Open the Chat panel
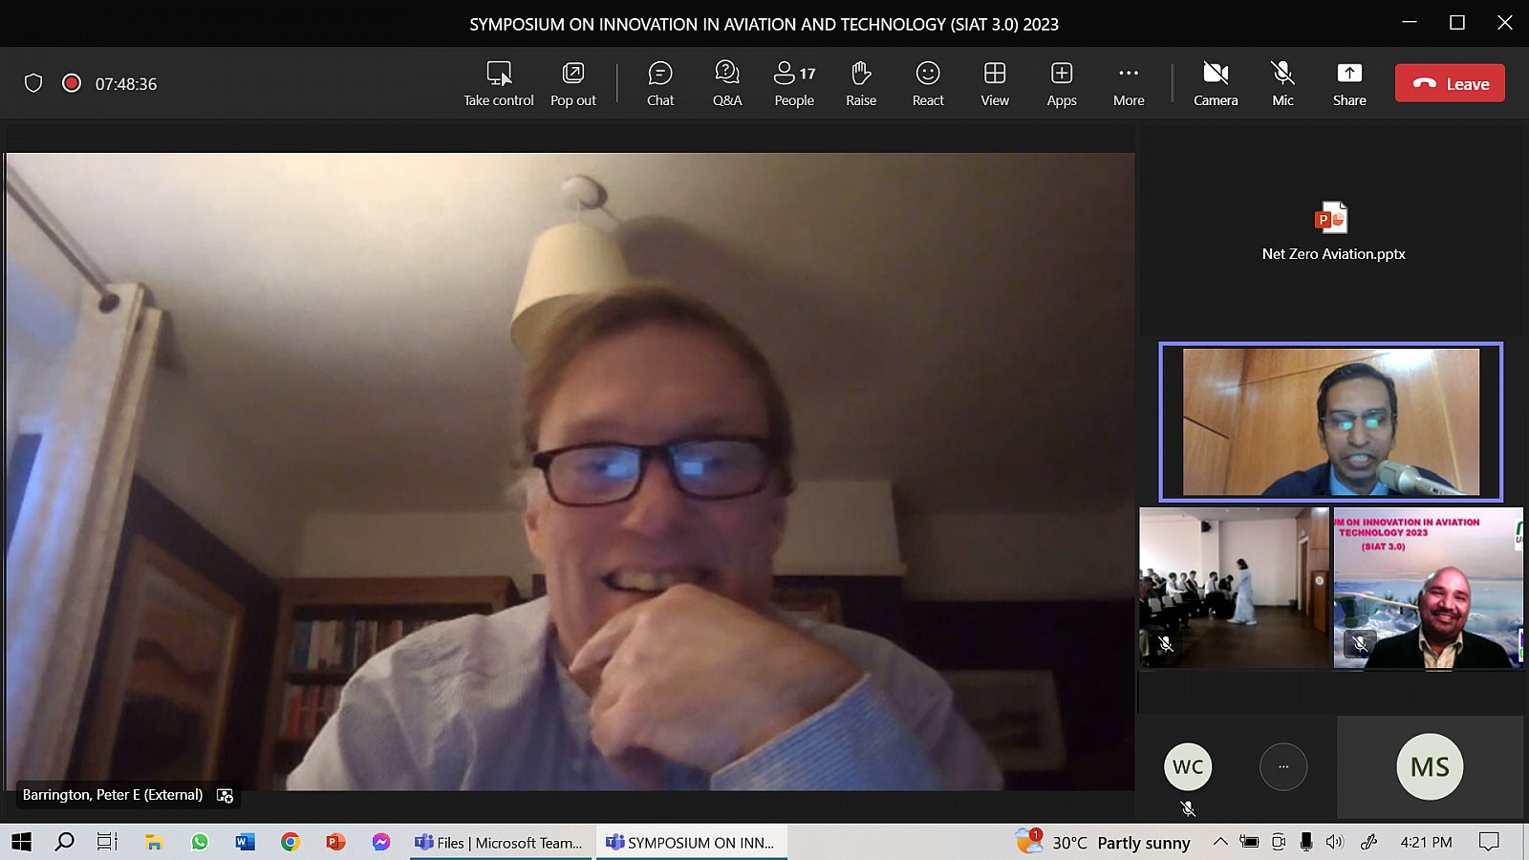The image size is (1529, 860). (659, 83)
